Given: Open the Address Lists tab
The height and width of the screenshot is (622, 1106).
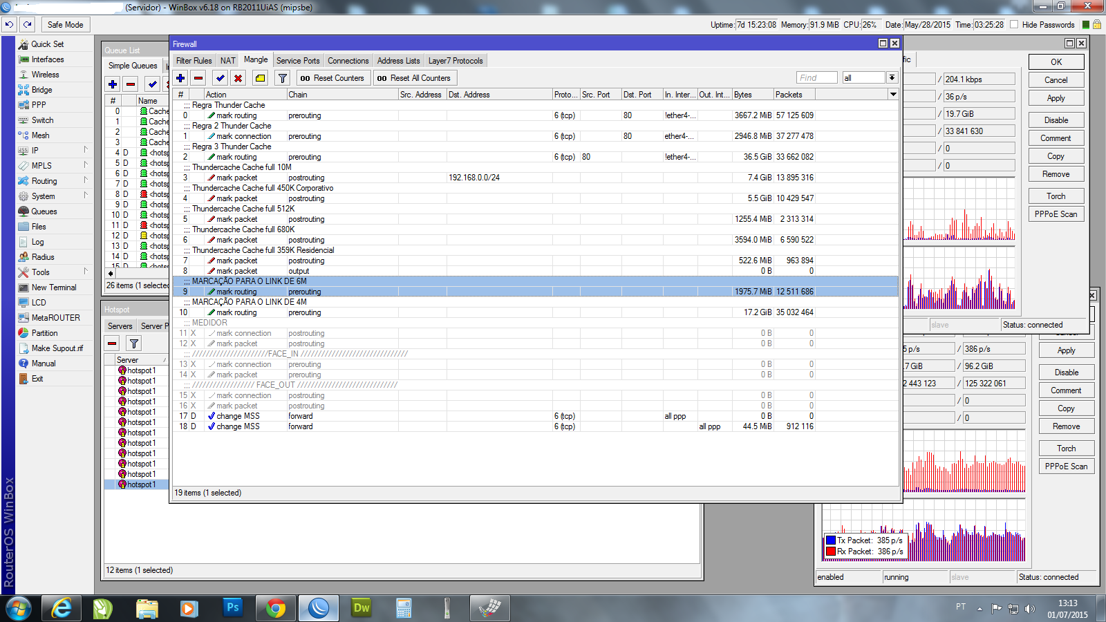Looking at the screenshot, I should coord(399,61).
